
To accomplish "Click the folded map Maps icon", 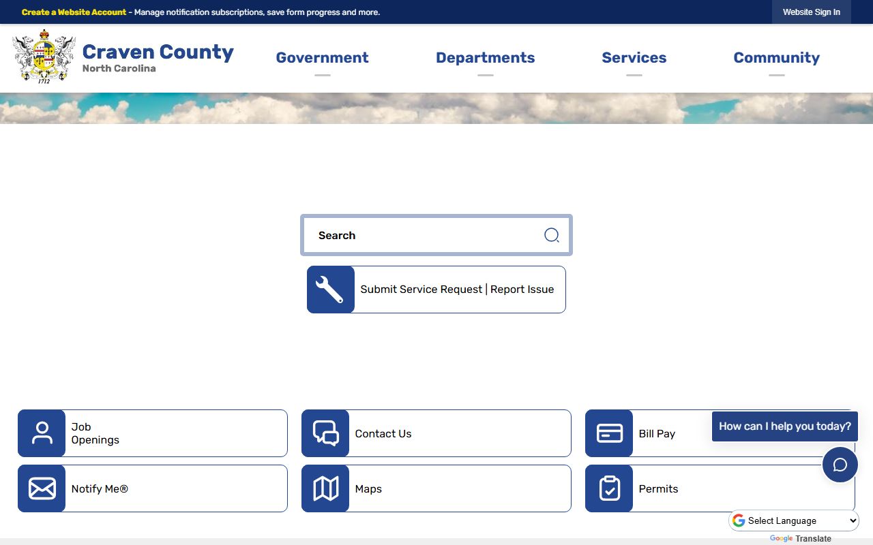I will pos(325,488).
